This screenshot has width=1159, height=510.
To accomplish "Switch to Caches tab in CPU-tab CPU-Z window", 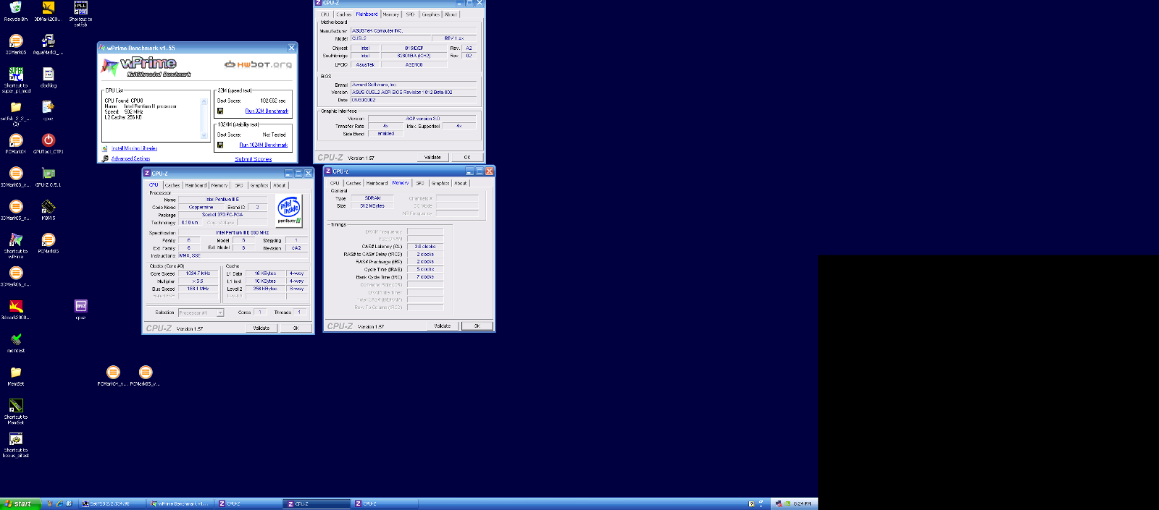I will (x=172, y=185).
